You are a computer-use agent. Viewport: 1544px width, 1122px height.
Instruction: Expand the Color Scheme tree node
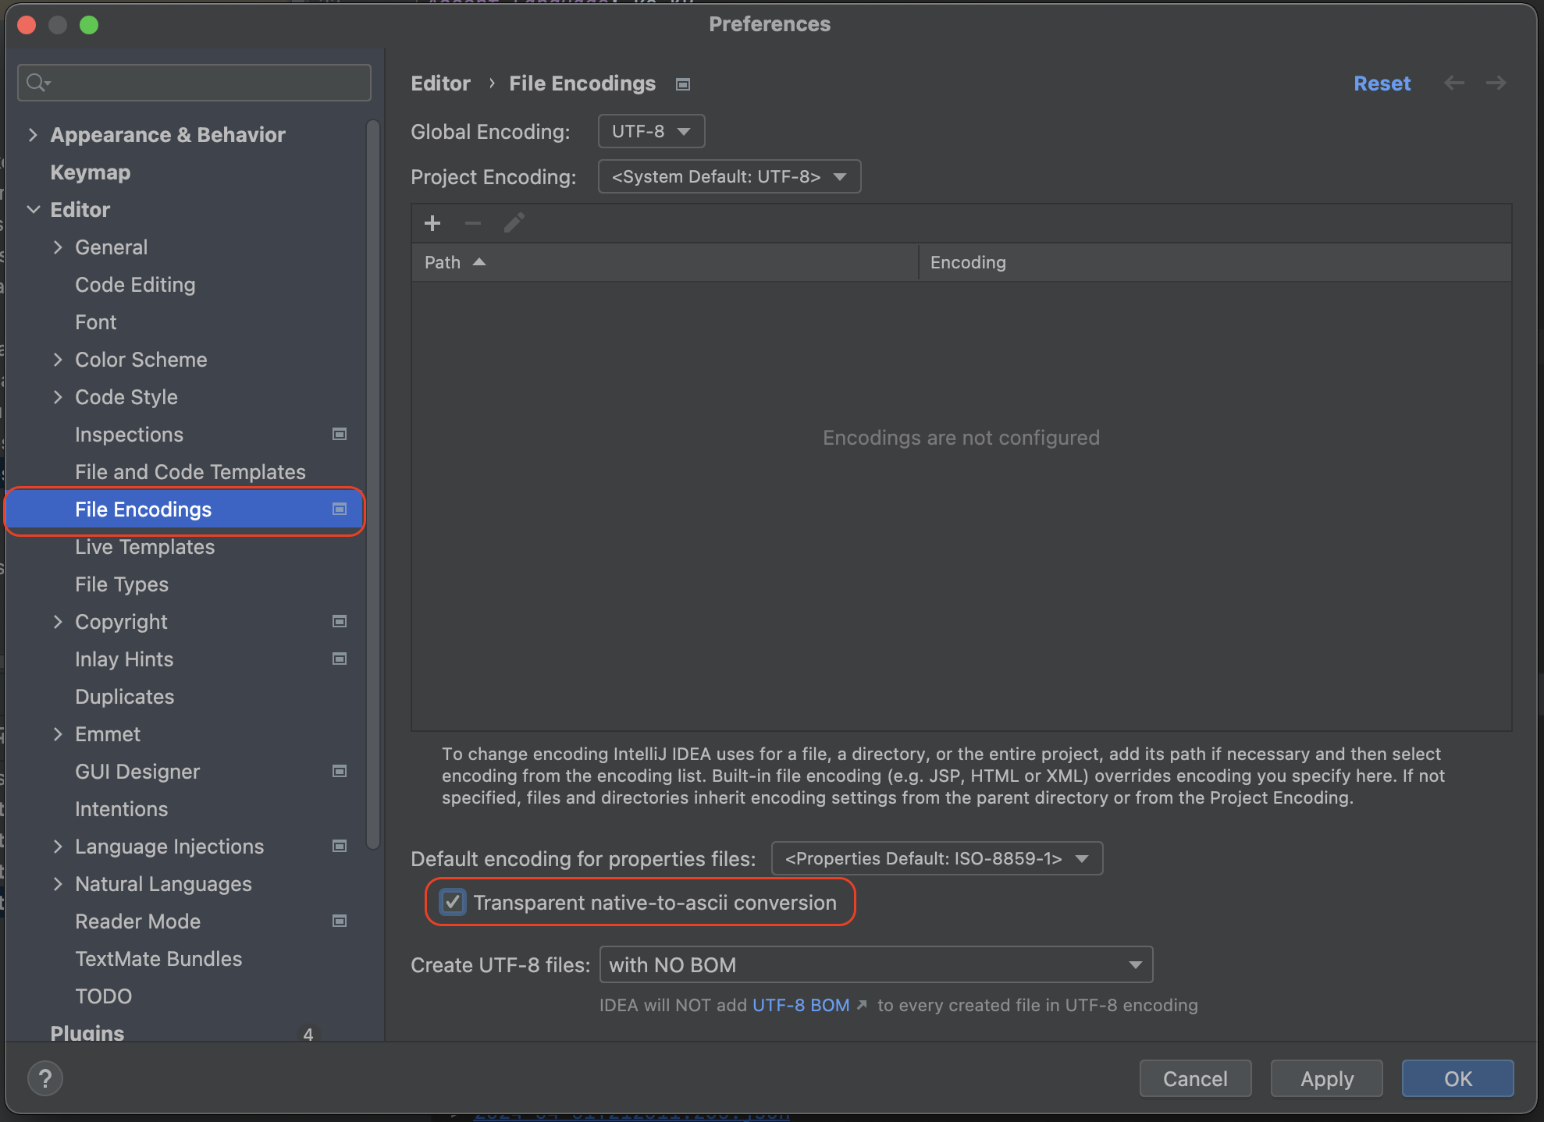(x=58, y=359)
